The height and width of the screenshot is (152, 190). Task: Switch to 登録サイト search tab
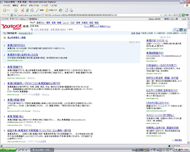41,22
